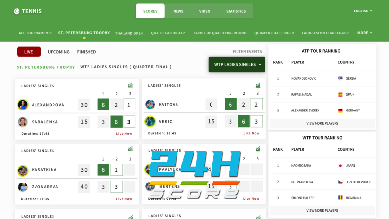The width and height of the screenshot is (389, 219).
Task: Click Vekic's player avatar
Action: (x=150, y=121)
